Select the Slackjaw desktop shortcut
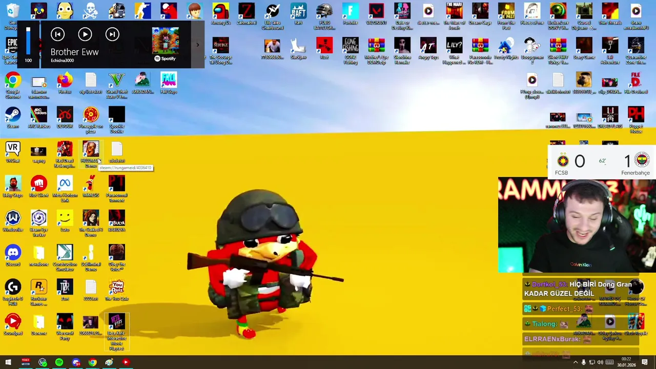This screenshot has width=656, height=369. pyautogui.click(x=298, y=49)
